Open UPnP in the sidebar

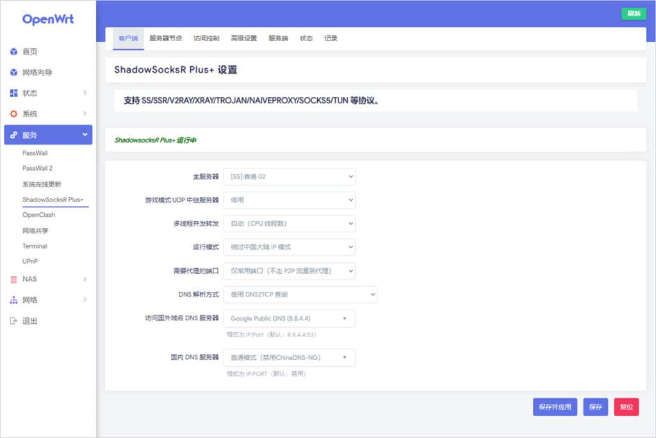(30, 261)
